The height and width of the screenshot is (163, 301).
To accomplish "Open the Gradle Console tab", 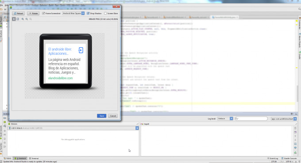I will point(289,159).
